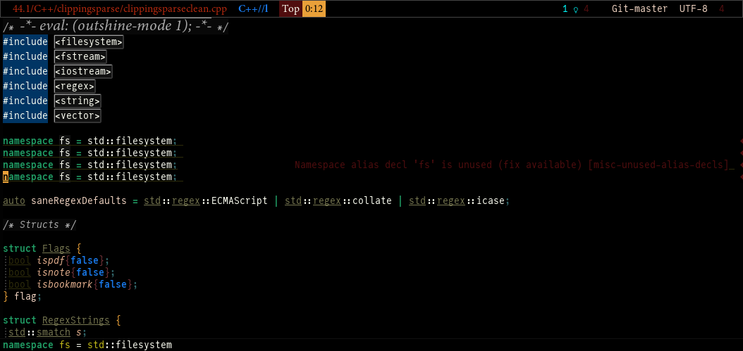This screenshot has height=351, width=743.
Task: Click the lightbulb icon in the mode line
Action: (x=576, y=9)
